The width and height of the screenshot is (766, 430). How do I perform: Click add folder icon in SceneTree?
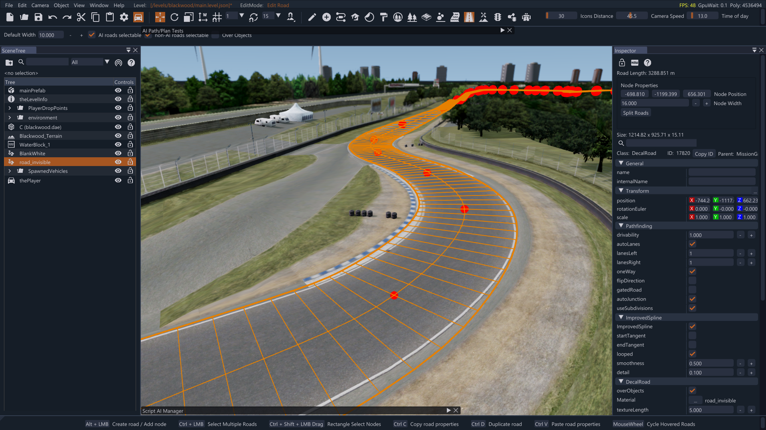tap(9, 63)
